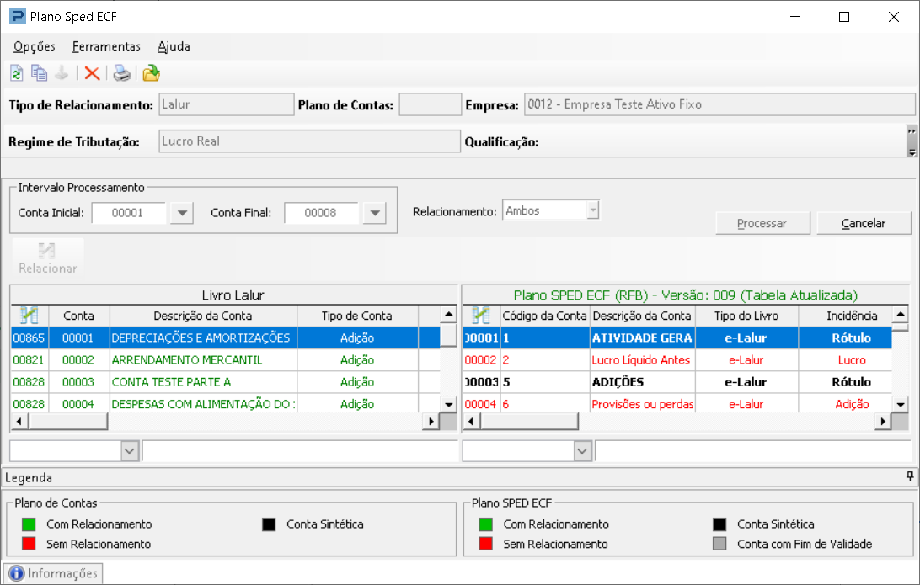Click the Processar button

(x=762, y=223)
